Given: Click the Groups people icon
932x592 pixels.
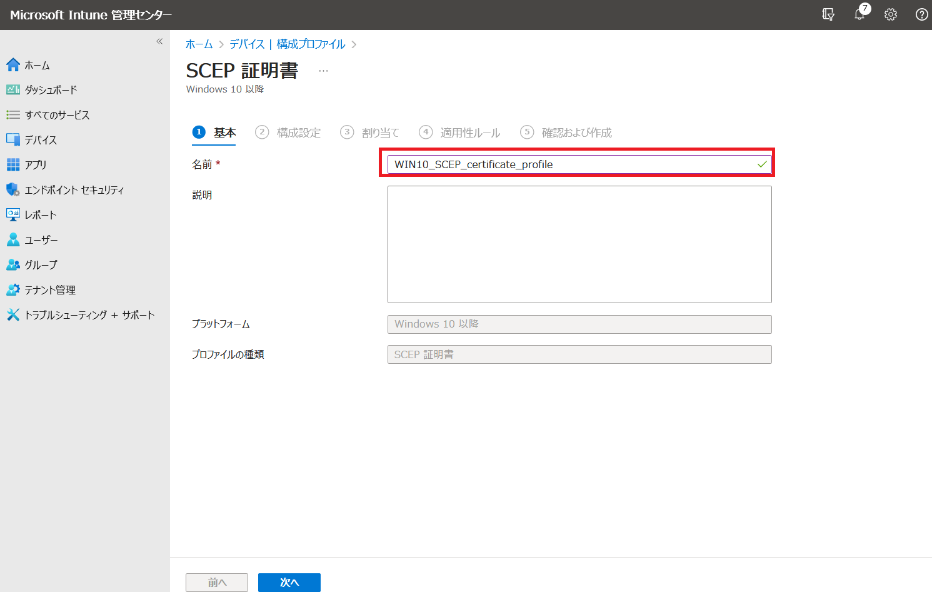Looking at the screenshot, I should (x=13, y=264).
